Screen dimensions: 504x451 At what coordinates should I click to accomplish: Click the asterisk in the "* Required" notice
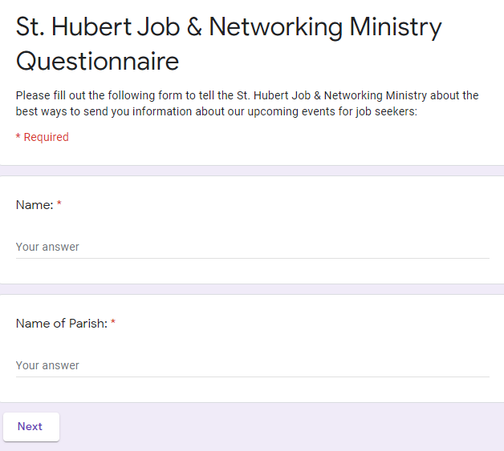18,138
